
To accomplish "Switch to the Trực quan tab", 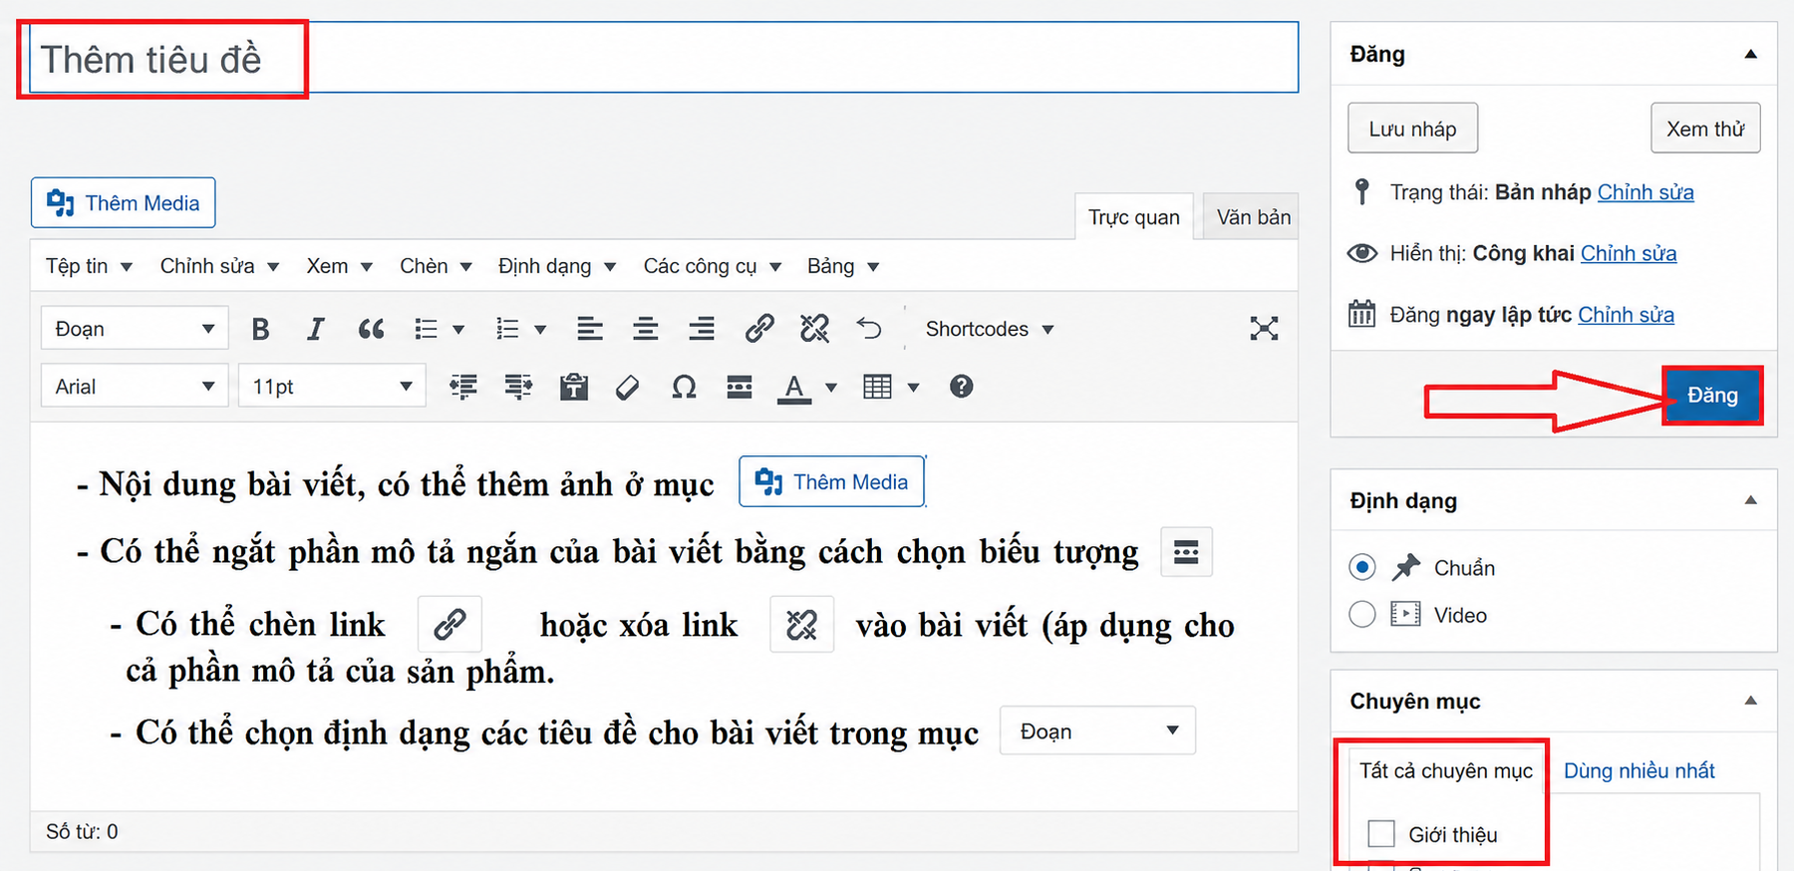I will coord(1134,217).
